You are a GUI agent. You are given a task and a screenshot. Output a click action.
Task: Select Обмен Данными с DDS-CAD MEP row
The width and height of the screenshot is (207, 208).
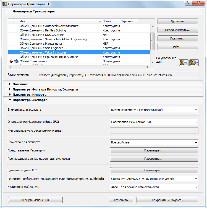coord(79,35)
